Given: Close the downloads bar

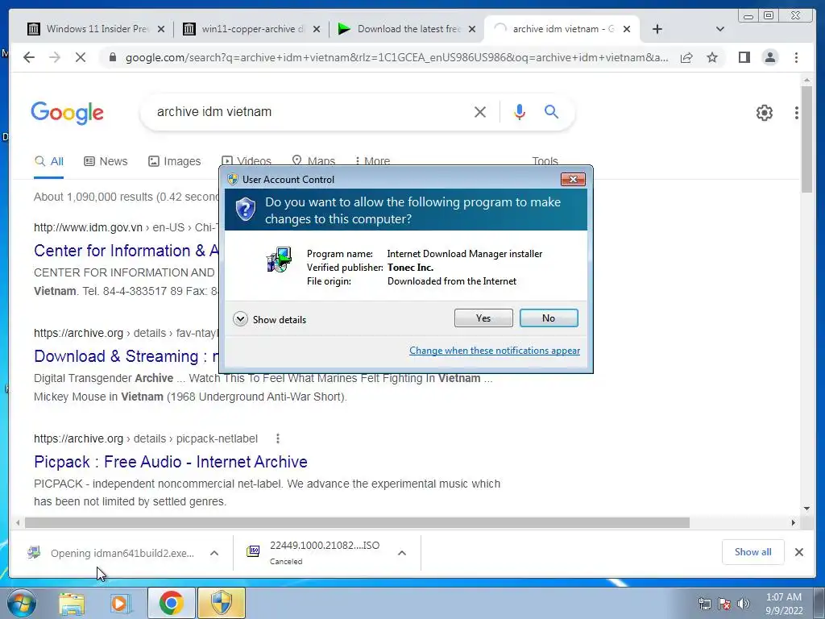Looking at the screenshot, I should [798, 552].
